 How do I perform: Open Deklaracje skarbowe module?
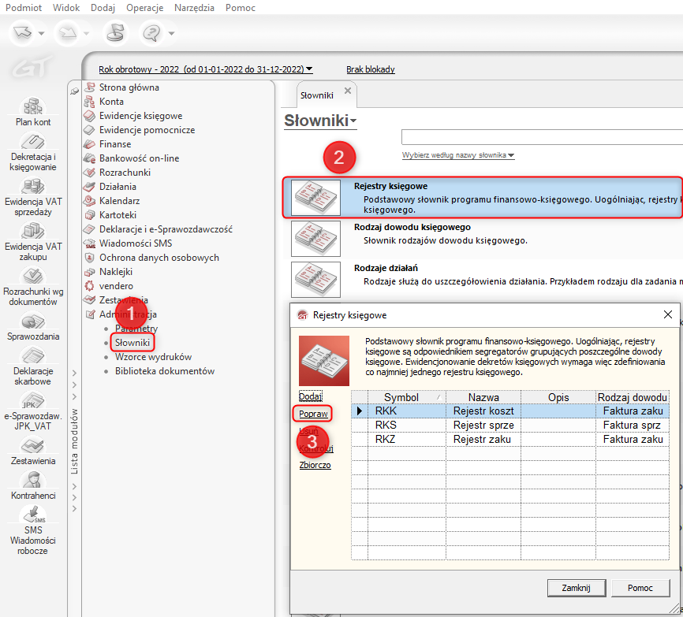(33, 366)
